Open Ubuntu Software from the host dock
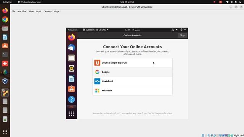Screen dimensions: 244x137 5,46
